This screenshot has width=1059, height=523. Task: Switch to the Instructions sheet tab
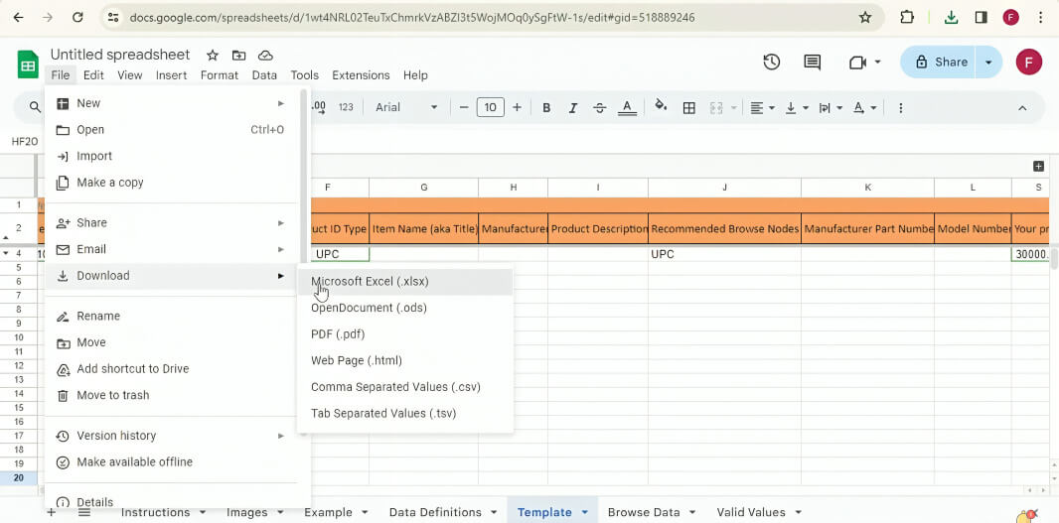(155, 512)
